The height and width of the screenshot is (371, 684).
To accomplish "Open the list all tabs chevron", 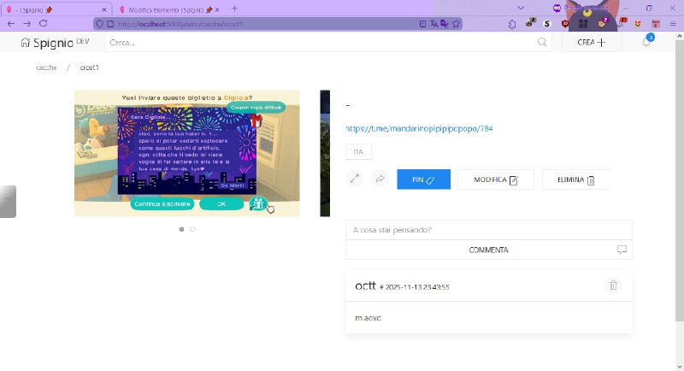I will tap(521, 9).
